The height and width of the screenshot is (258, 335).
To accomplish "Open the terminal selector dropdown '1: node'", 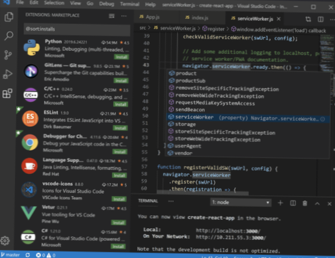I will point(241,202).
